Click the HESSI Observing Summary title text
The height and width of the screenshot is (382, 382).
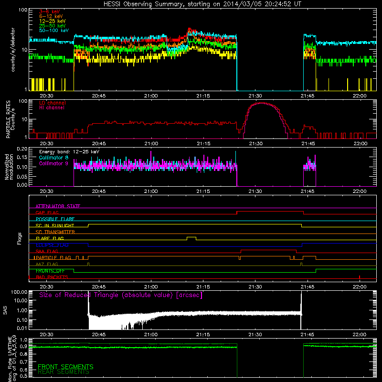point(202,4)
